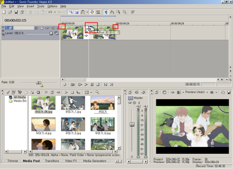233x169 pixels.
Task: Switch to the Transitions tab
Action: tap(52, 161)
